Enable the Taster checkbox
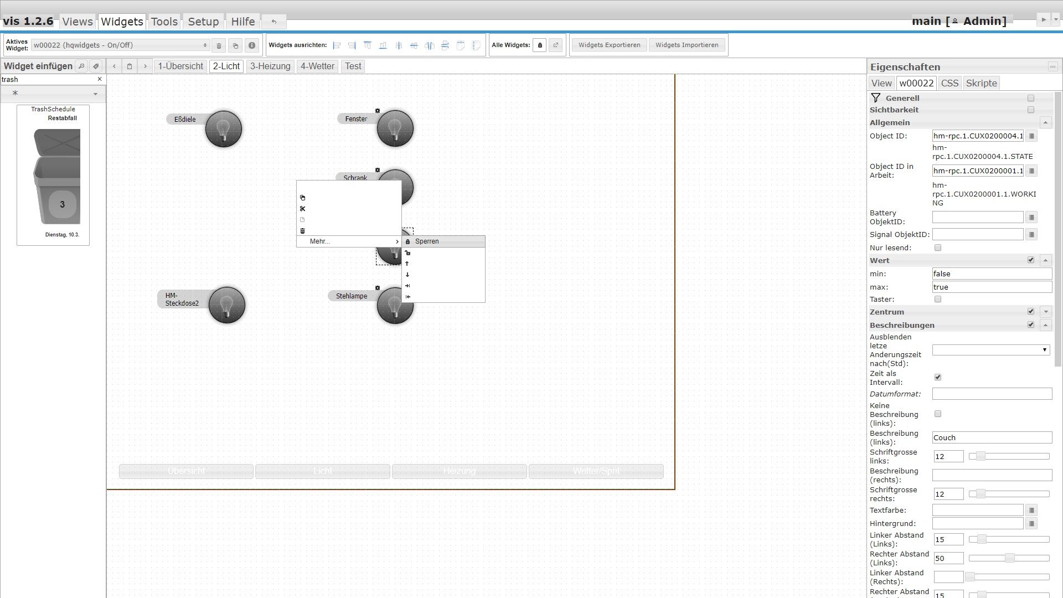The width and height of the screenshot is (1063, 598). [938, 299]
